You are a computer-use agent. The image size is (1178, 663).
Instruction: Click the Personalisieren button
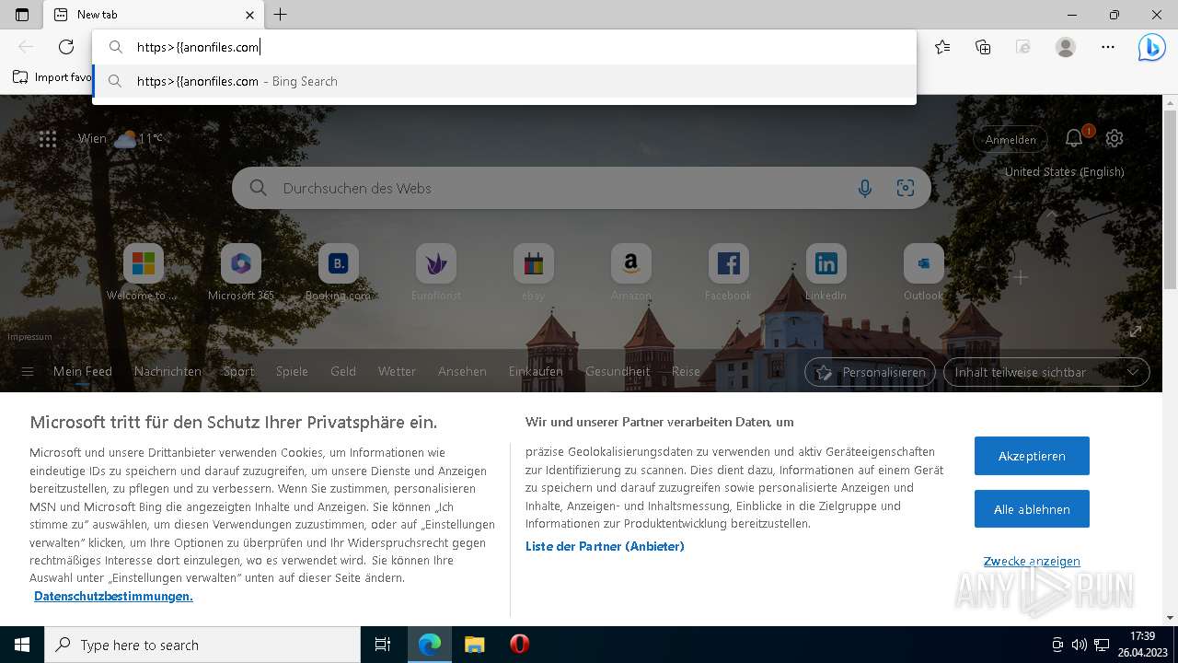coord(871,372)
